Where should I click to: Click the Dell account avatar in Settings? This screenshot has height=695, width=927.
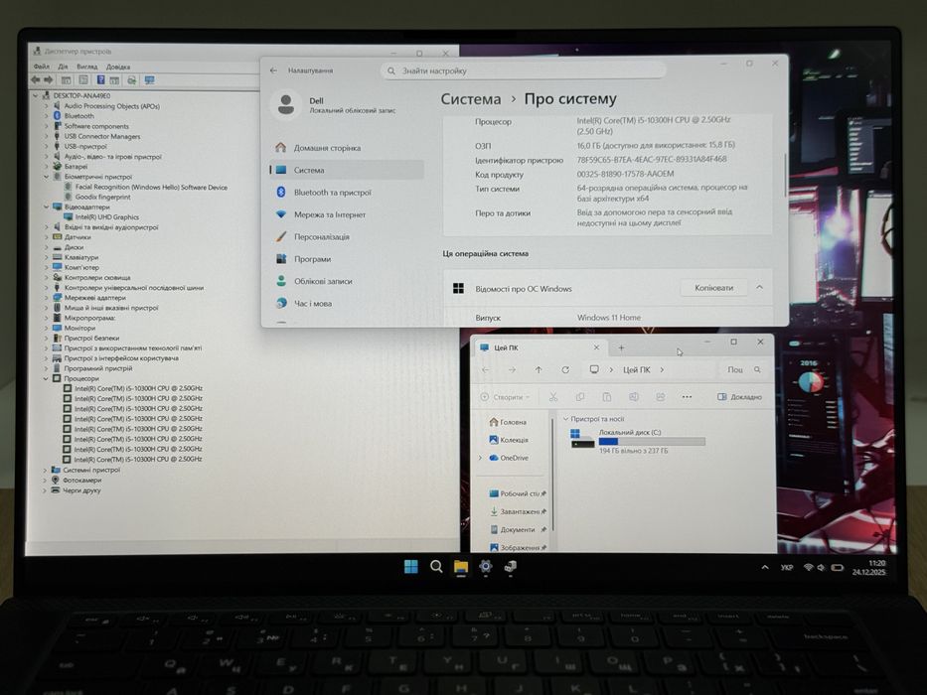point(286,104)
